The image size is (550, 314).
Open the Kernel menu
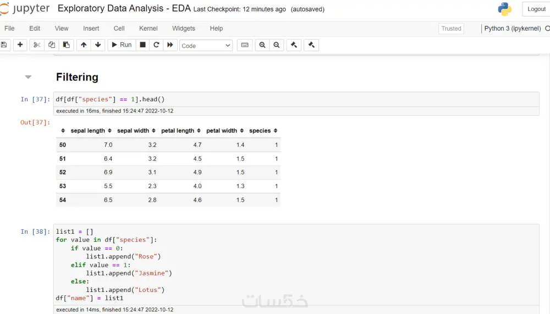[148, 29]
